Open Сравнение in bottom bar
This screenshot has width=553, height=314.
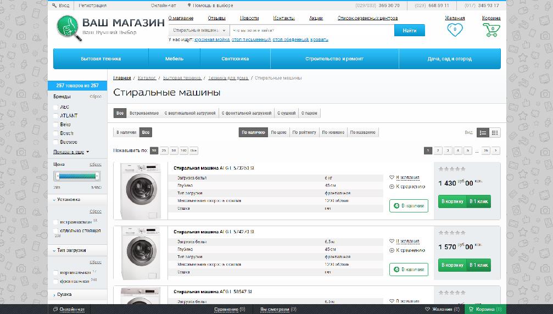pos(230,310)
